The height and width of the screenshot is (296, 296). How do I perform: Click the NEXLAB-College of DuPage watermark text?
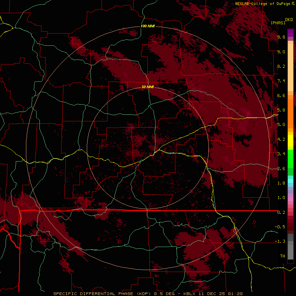[262, 4]
